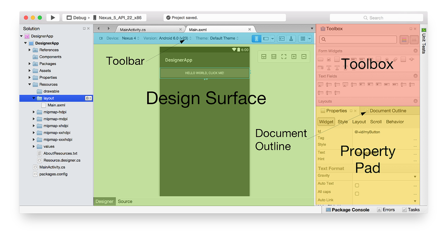
Task: Switch to the MainActivity.cs tab
Action: pyautogui.click(x=150, y=29)
